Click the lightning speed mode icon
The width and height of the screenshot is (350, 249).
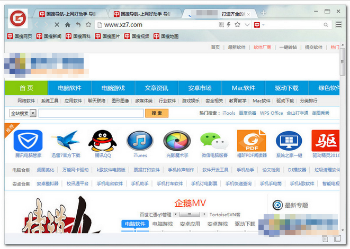coord(229,24)
